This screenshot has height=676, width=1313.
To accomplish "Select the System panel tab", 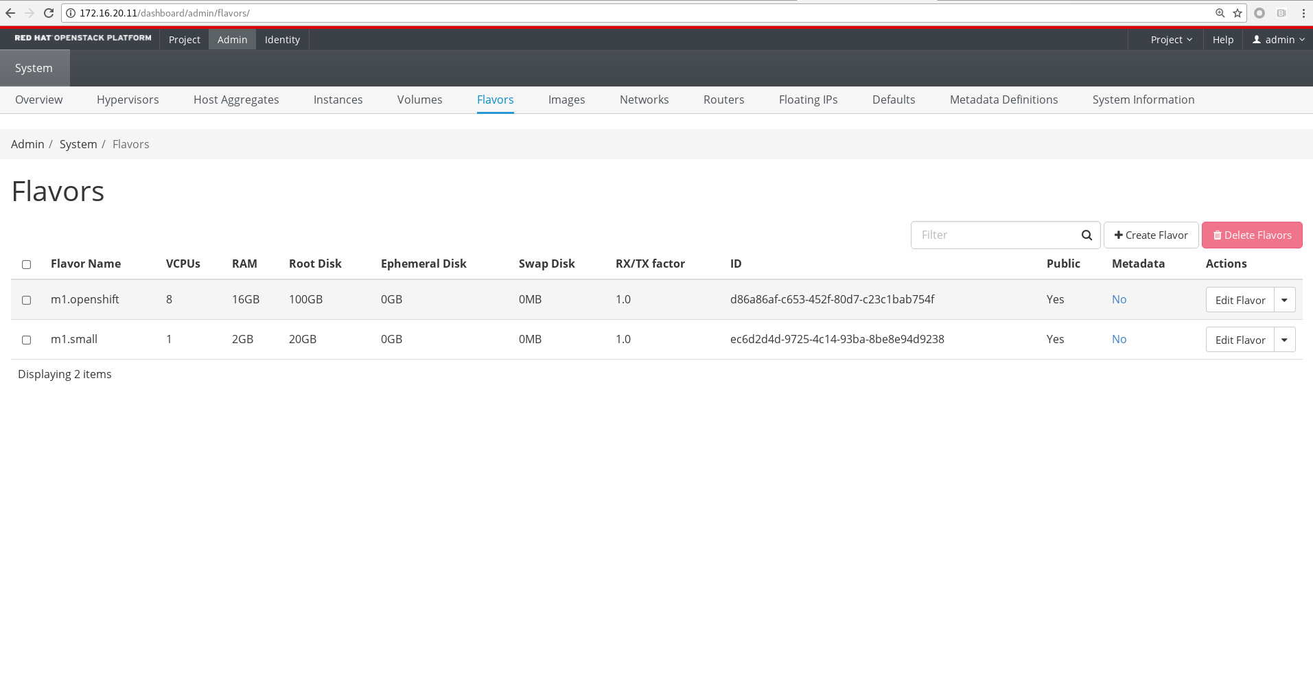I will (34, 68).
